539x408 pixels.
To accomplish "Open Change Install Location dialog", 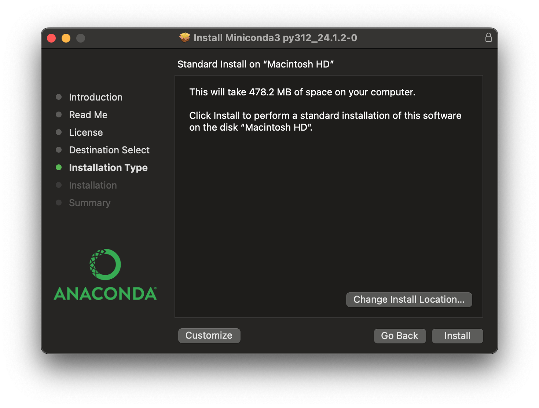I will 409,300.
